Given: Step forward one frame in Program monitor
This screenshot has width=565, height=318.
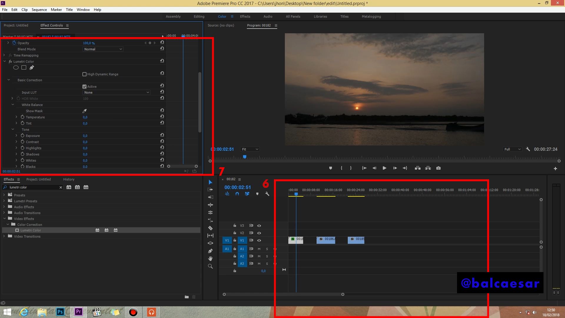Looking at the screenshot, I should pyautogui.click(x=395, y=168).
